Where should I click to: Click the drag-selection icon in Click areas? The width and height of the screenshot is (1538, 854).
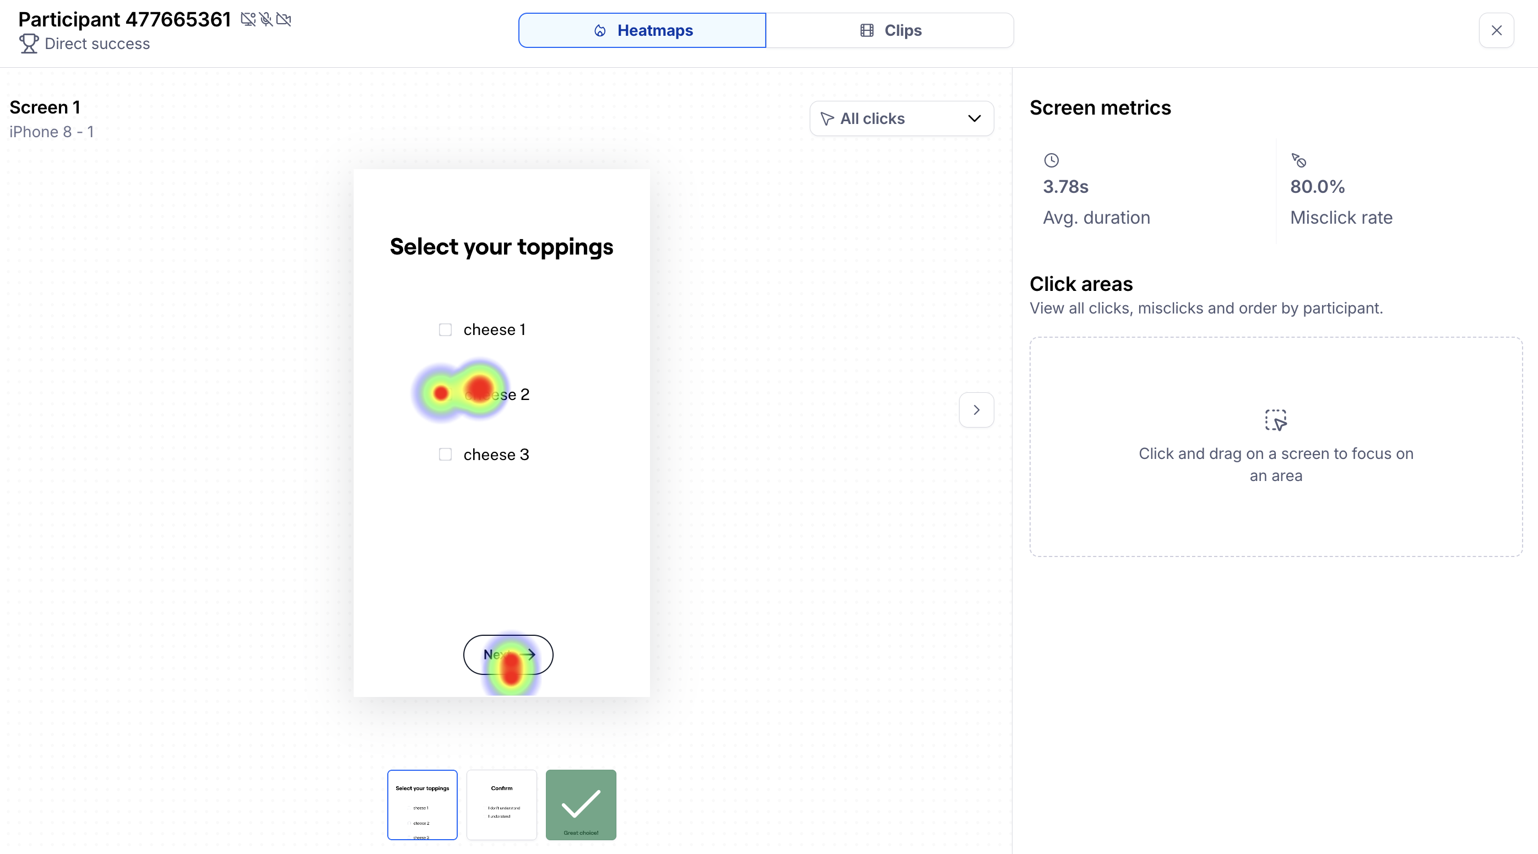click(x=1275, y=420)
